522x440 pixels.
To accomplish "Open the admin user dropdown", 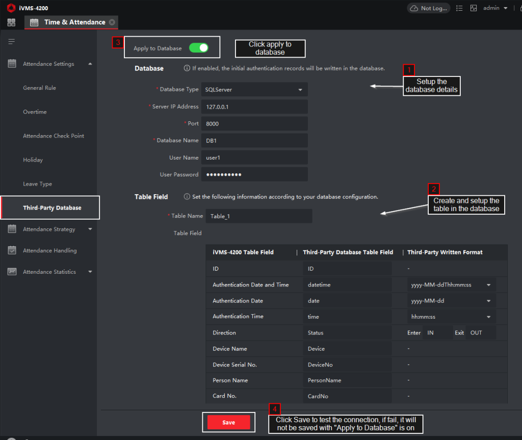I will [x=495, y=8].
